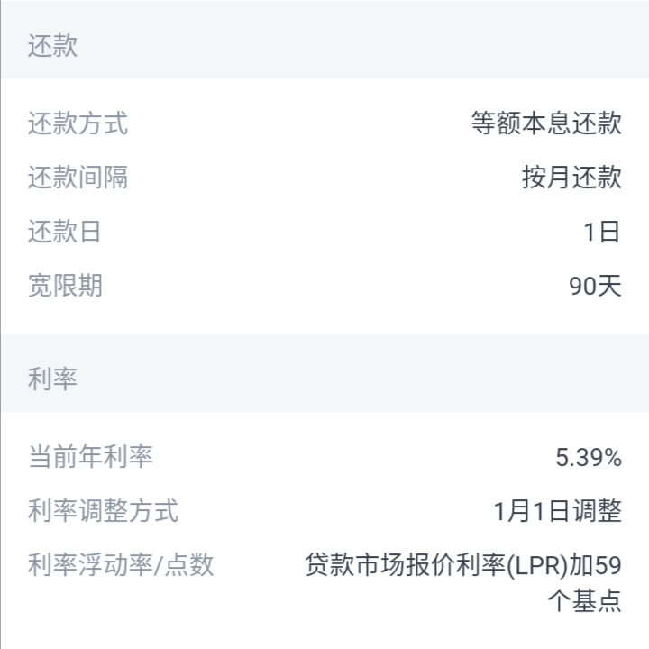Tap the 90天 grace period value
This screenshot has width=649, height=649.
595,286
